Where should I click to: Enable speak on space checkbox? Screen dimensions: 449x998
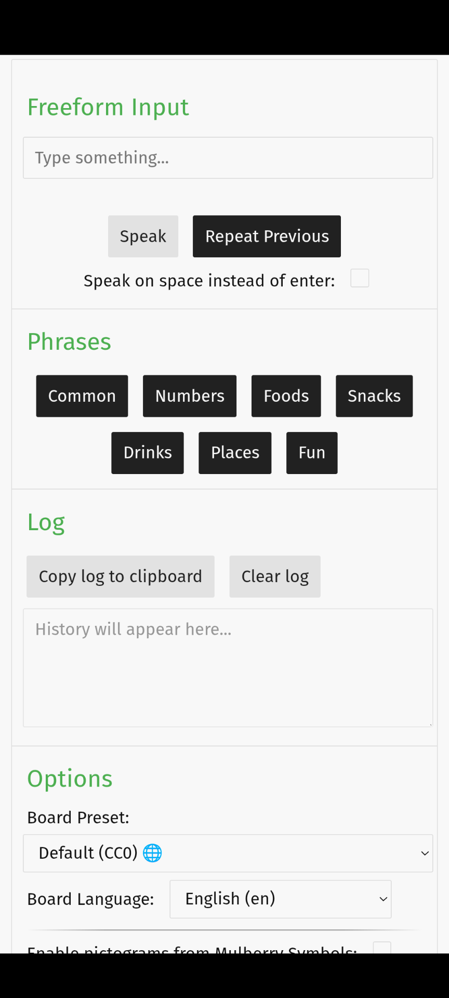tap(360, 279)
